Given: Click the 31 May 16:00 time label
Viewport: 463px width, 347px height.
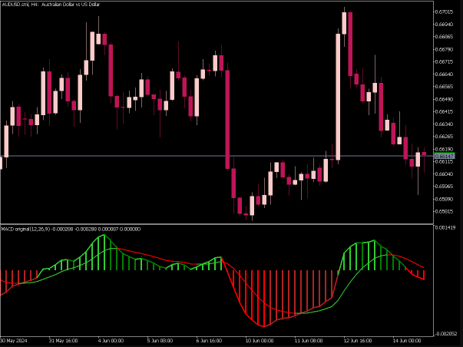Looking at the screenshot, I should (x=64, y=341).
